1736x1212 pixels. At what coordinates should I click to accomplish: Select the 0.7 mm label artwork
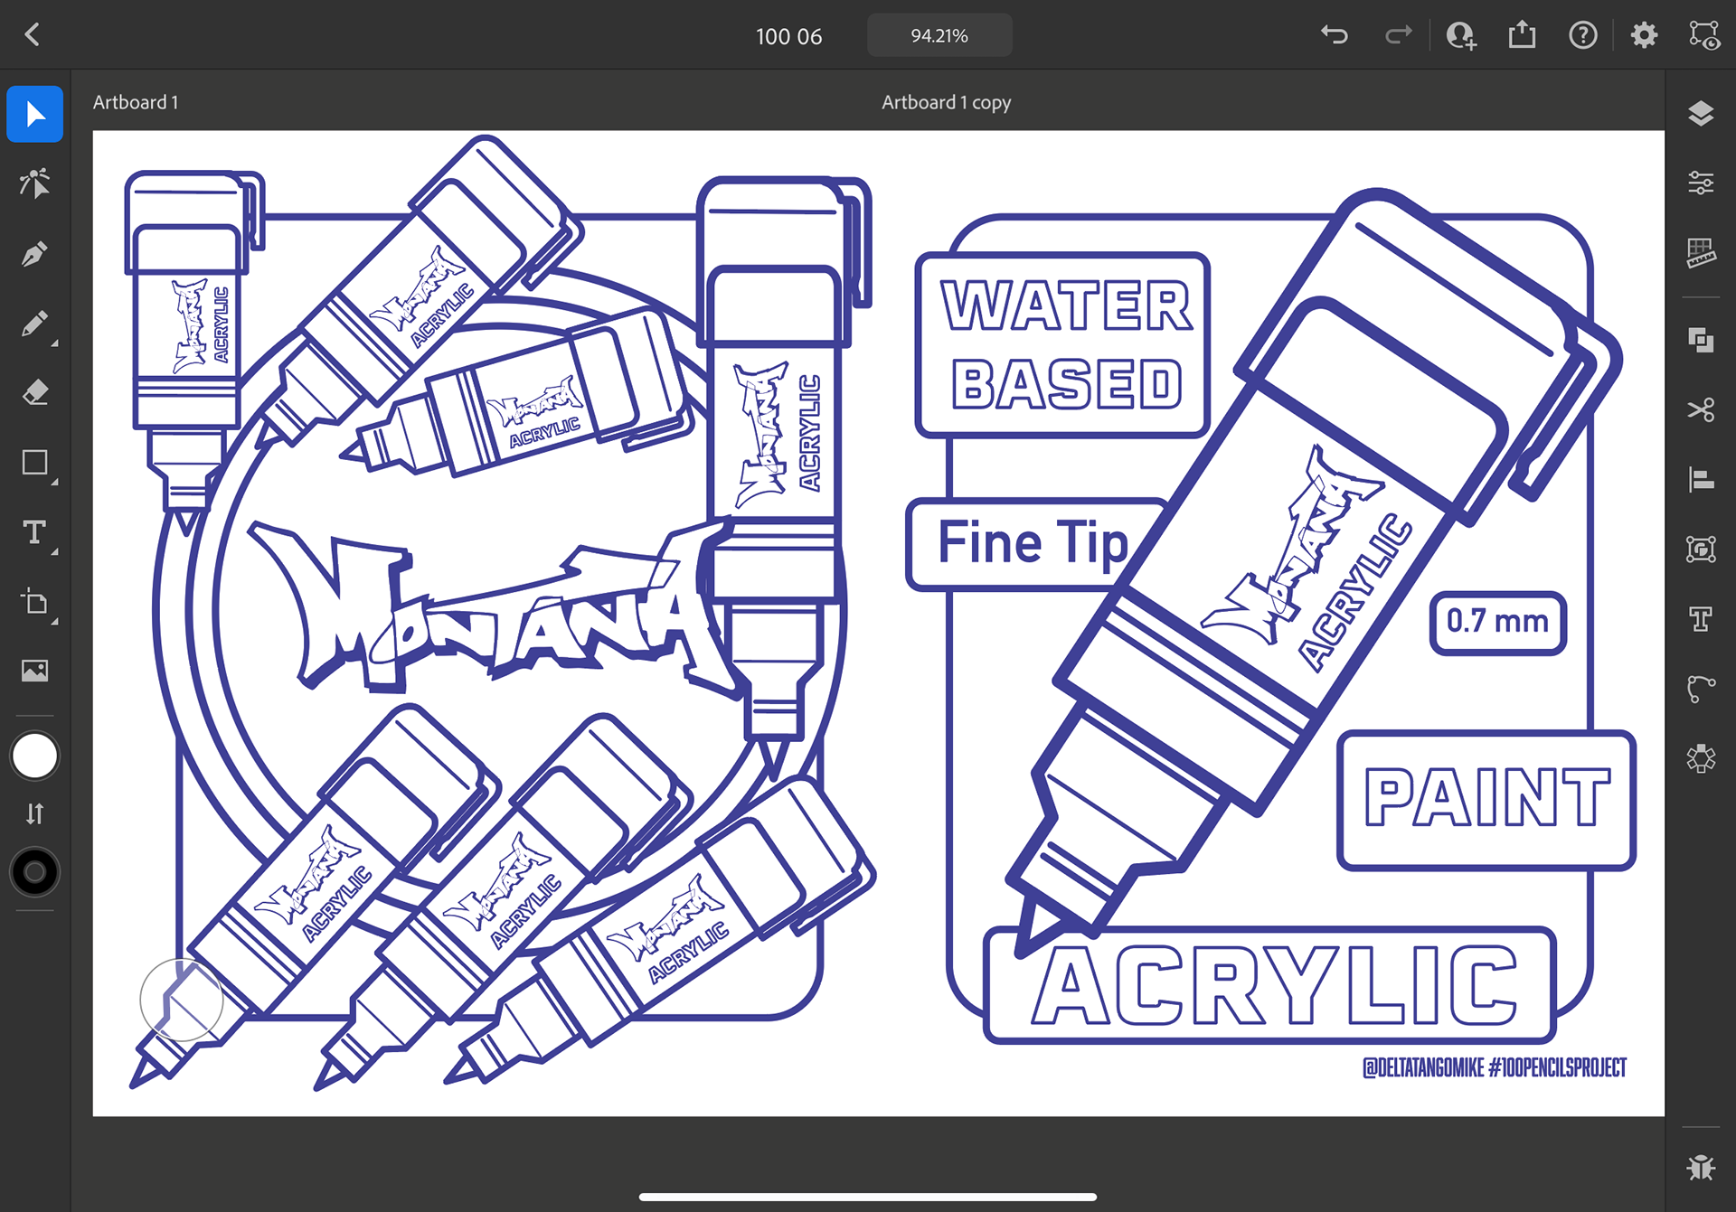pos(1498,622)
